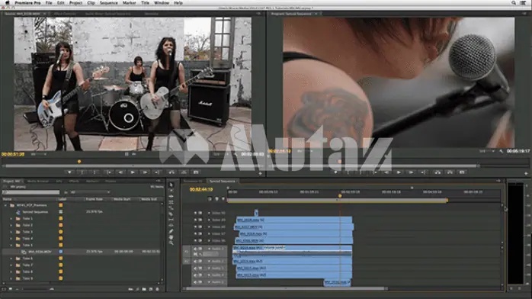Step forward one frame in Source monitor
This screenshot has width=532, height=299.
[x=145, y=172]
